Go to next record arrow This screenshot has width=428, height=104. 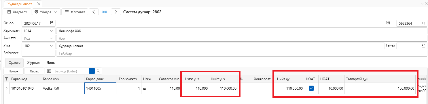(116, 12)
